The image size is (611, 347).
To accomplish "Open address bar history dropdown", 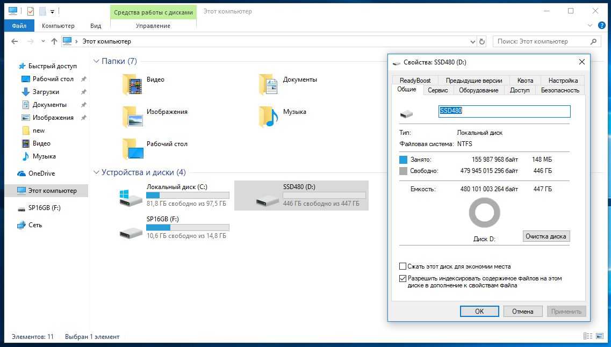I will 472,41.
